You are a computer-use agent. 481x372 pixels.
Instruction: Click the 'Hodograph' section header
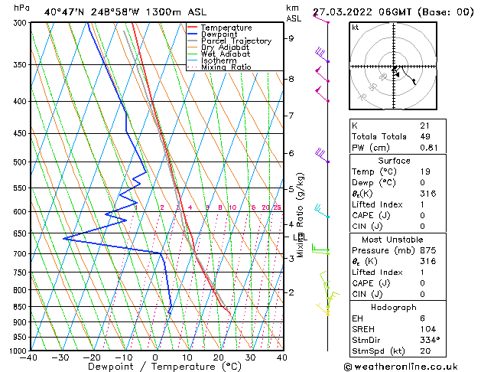pyautogui.click(x=394, y=307)
